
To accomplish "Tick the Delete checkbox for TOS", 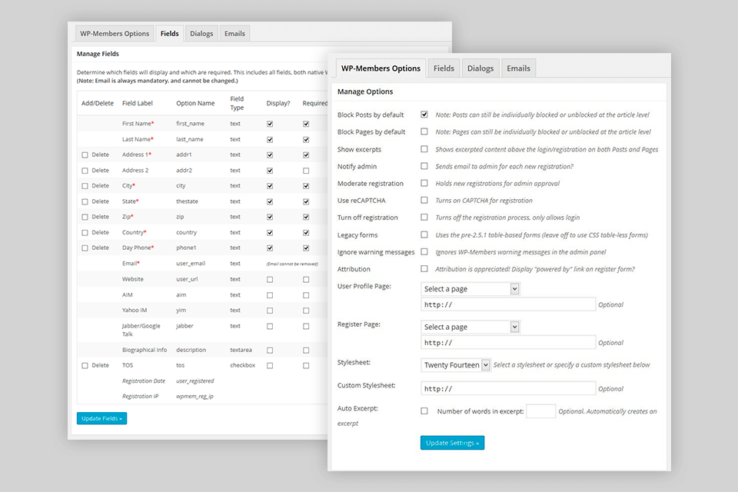I will tap(85, 365).
